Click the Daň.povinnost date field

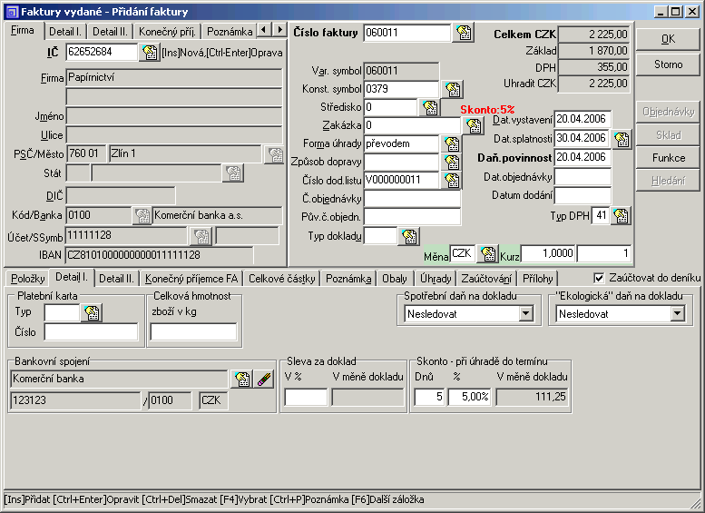pyautogui.click(x=582, y=157)
